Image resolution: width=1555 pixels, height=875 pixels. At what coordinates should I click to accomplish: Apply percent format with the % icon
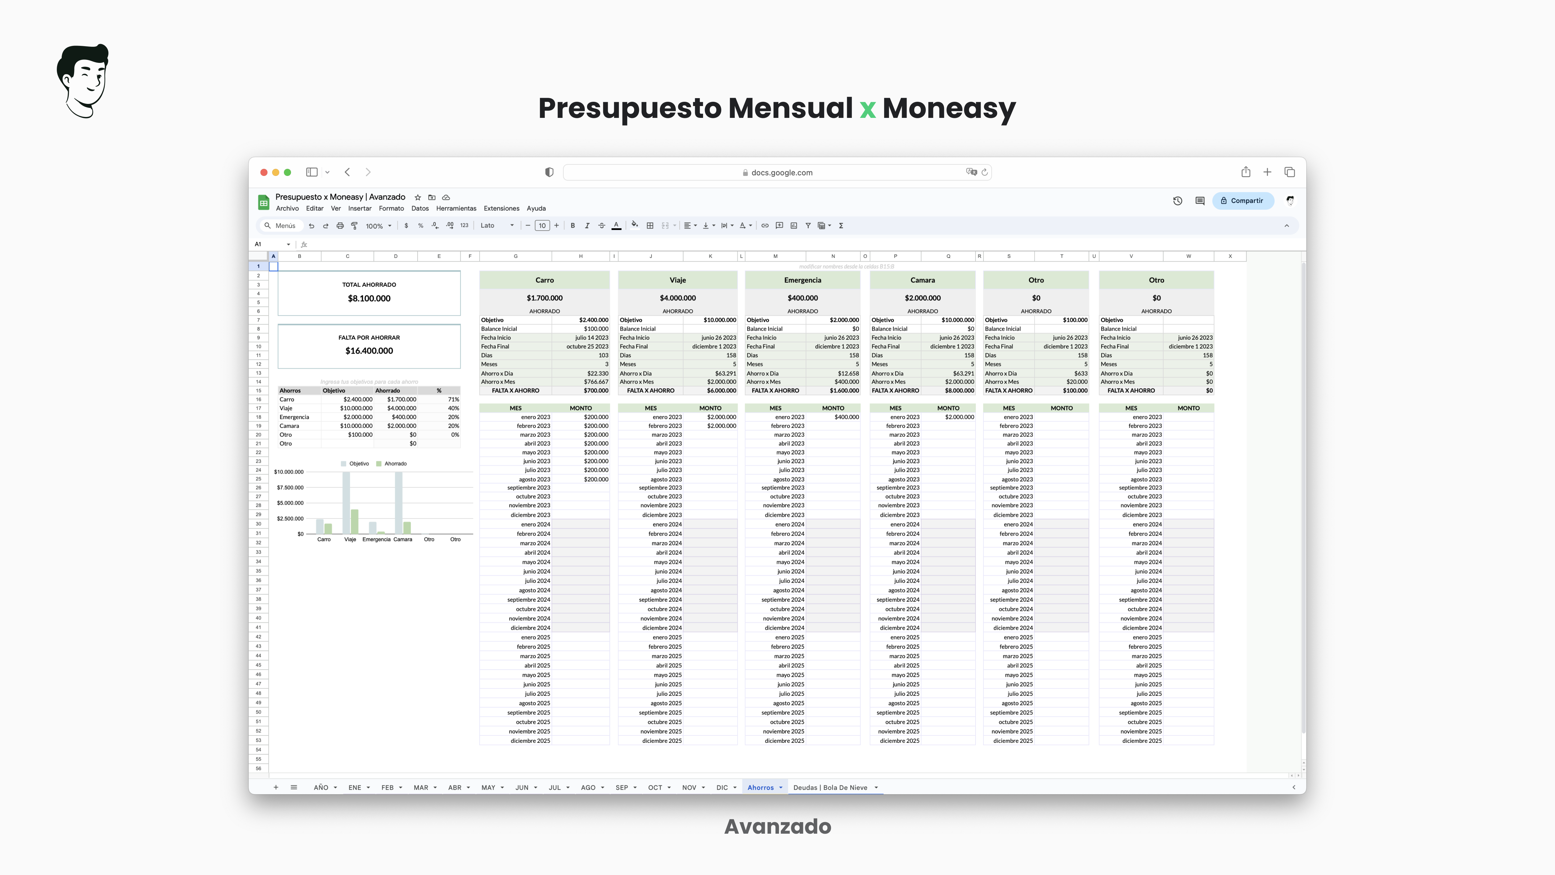pyautogui.click(x=421, y=226)
